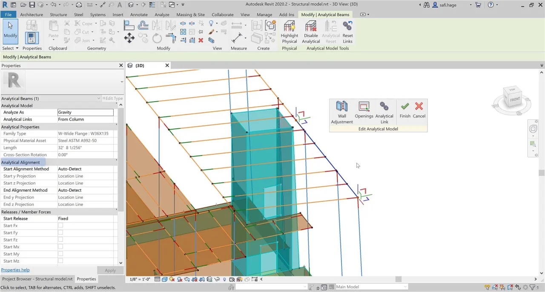Click the Analytical Link tool
Image resolution: width=545 pixels, height=292 pixels.
tap(384, 112)
